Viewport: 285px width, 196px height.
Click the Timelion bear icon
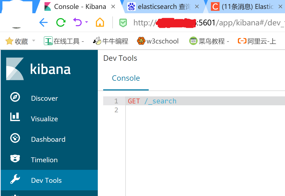coord(15,158)
